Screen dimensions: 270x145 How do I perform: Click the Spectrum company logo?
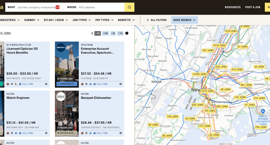[61, 48]
